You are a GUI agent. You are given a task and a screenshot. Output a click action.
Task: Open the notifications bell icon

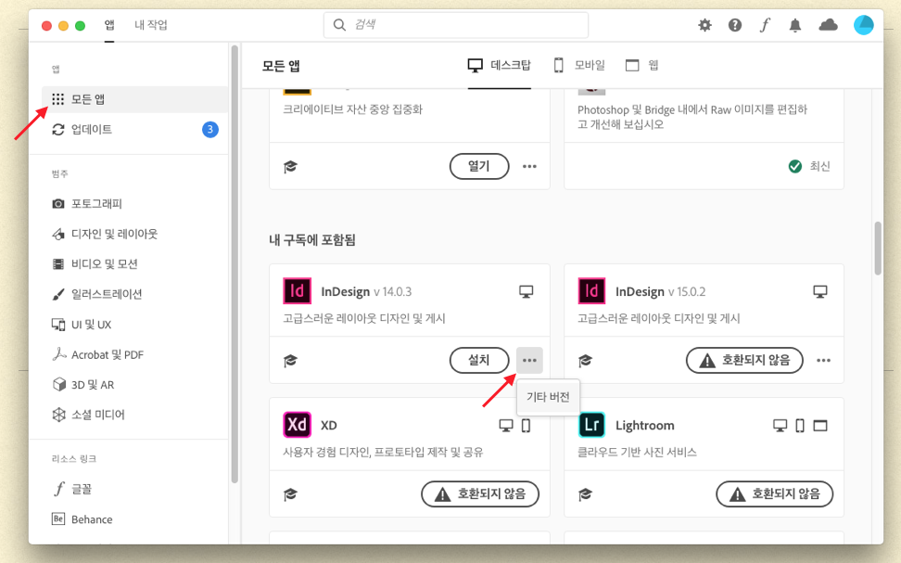click(x=795, y=25)
